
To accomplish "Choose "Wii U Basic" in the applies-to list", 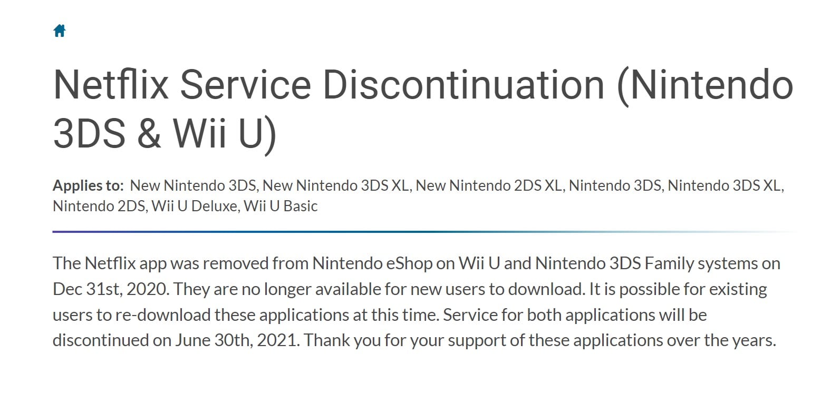I will point(281,206).
